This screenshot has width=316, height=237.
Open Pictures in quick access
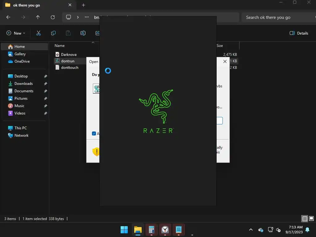[25, 98]
